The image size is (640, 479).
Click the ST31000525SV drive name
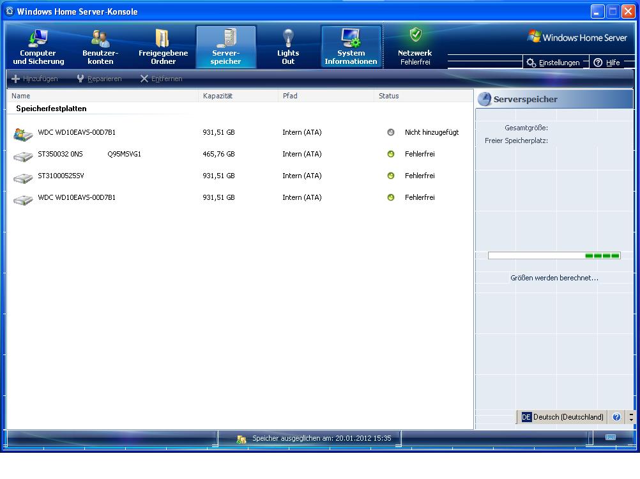click(x=61, y=176)
